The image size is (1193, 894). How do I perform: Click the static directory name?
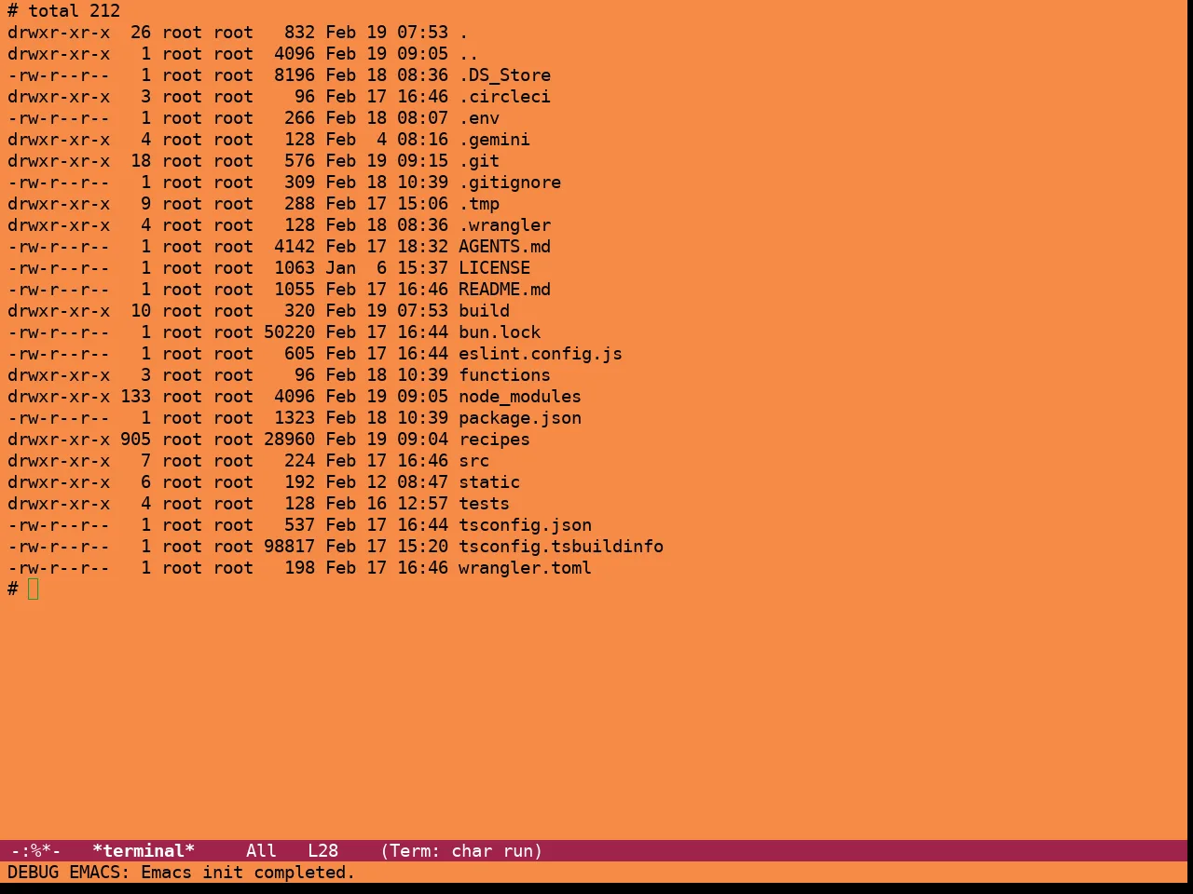[489, 482]
